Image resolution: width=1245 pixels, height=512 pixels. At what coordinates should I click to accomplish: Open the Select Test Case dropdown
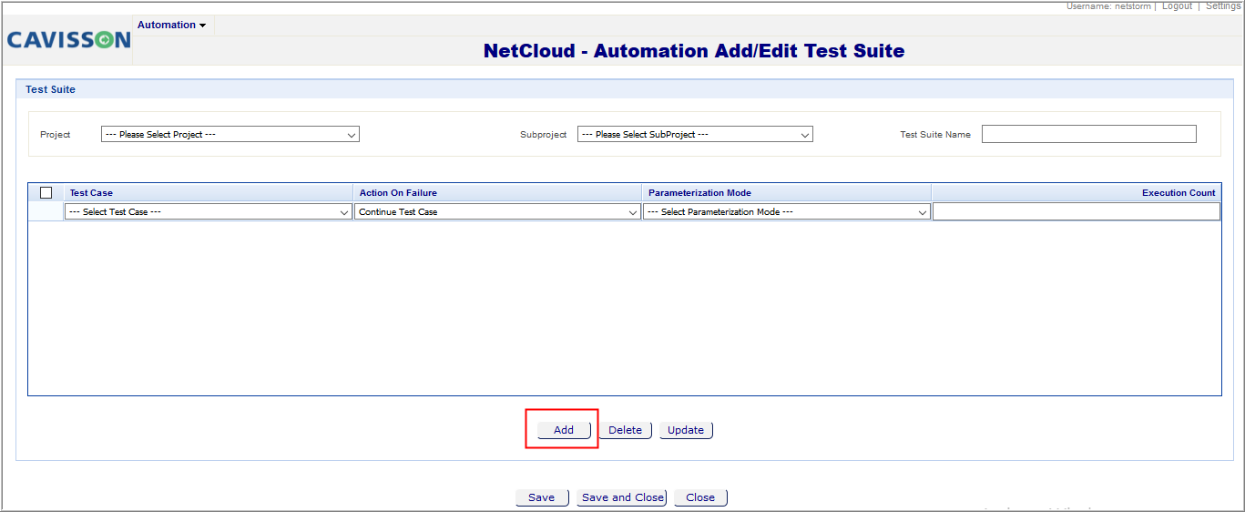[x=209, y=211]
